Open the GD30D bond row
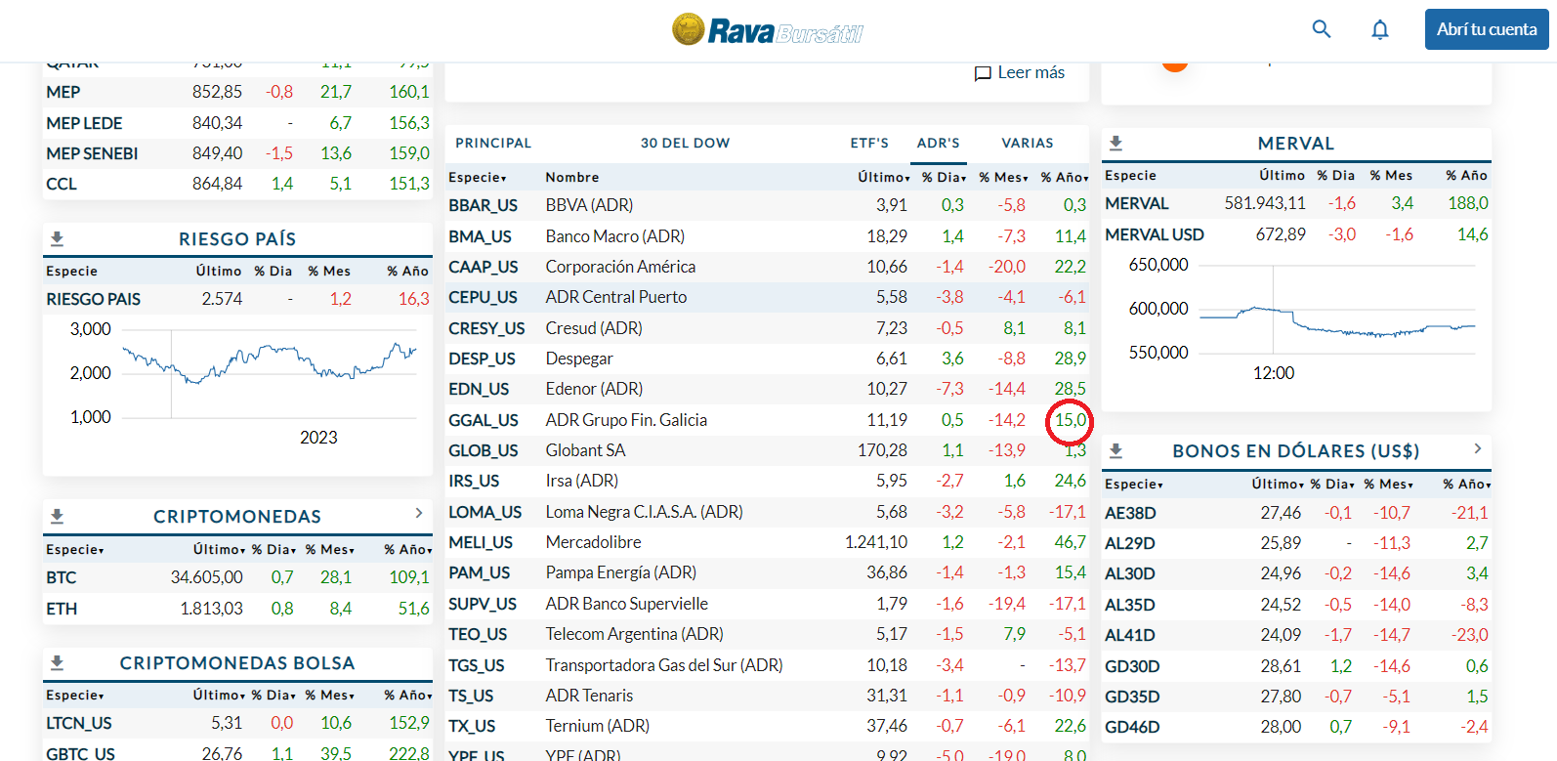The width and height of the screenshot is (1557, 761). click(1296, 666)
